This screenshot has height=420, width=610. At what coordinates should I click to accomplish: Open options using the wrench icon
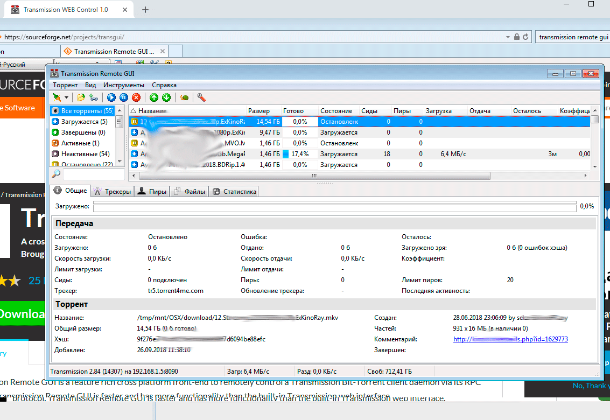[x=200, y=97]
